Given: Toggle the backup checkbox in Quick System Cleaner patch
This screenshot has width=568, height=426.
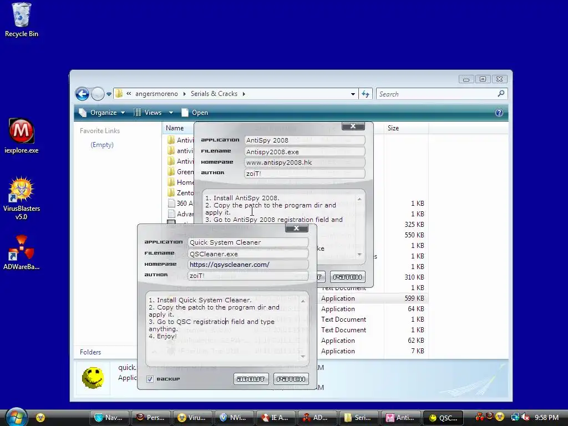Looking at the screenshot, I should 150,379.
